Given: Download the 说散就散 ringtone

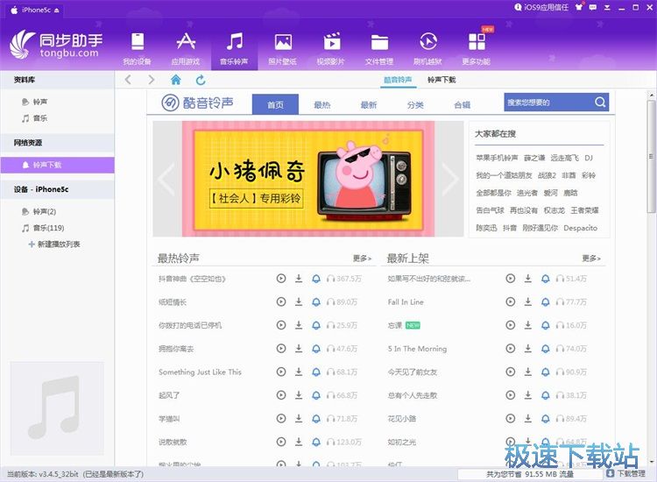Looking at the screenshot, I should point(299,442).
